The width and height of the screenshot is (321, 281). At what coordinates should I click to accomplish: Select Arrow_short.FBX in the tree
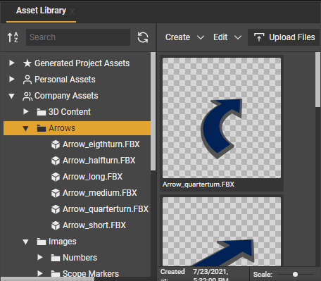(x=94, y=225)
